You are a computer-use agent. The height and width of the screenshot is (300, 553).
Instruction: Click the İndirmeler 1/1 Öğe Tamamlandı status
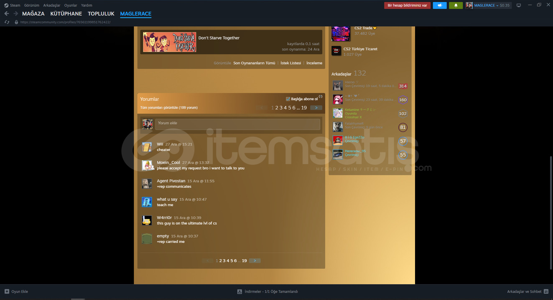pyautogui.click(x=271, y=292)
